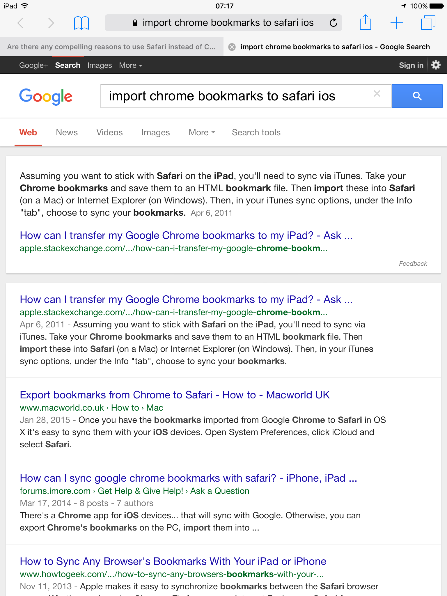Screen dimensions: 447x596
Task: Click Sign in on Google bar
Action: coord(411,65)
